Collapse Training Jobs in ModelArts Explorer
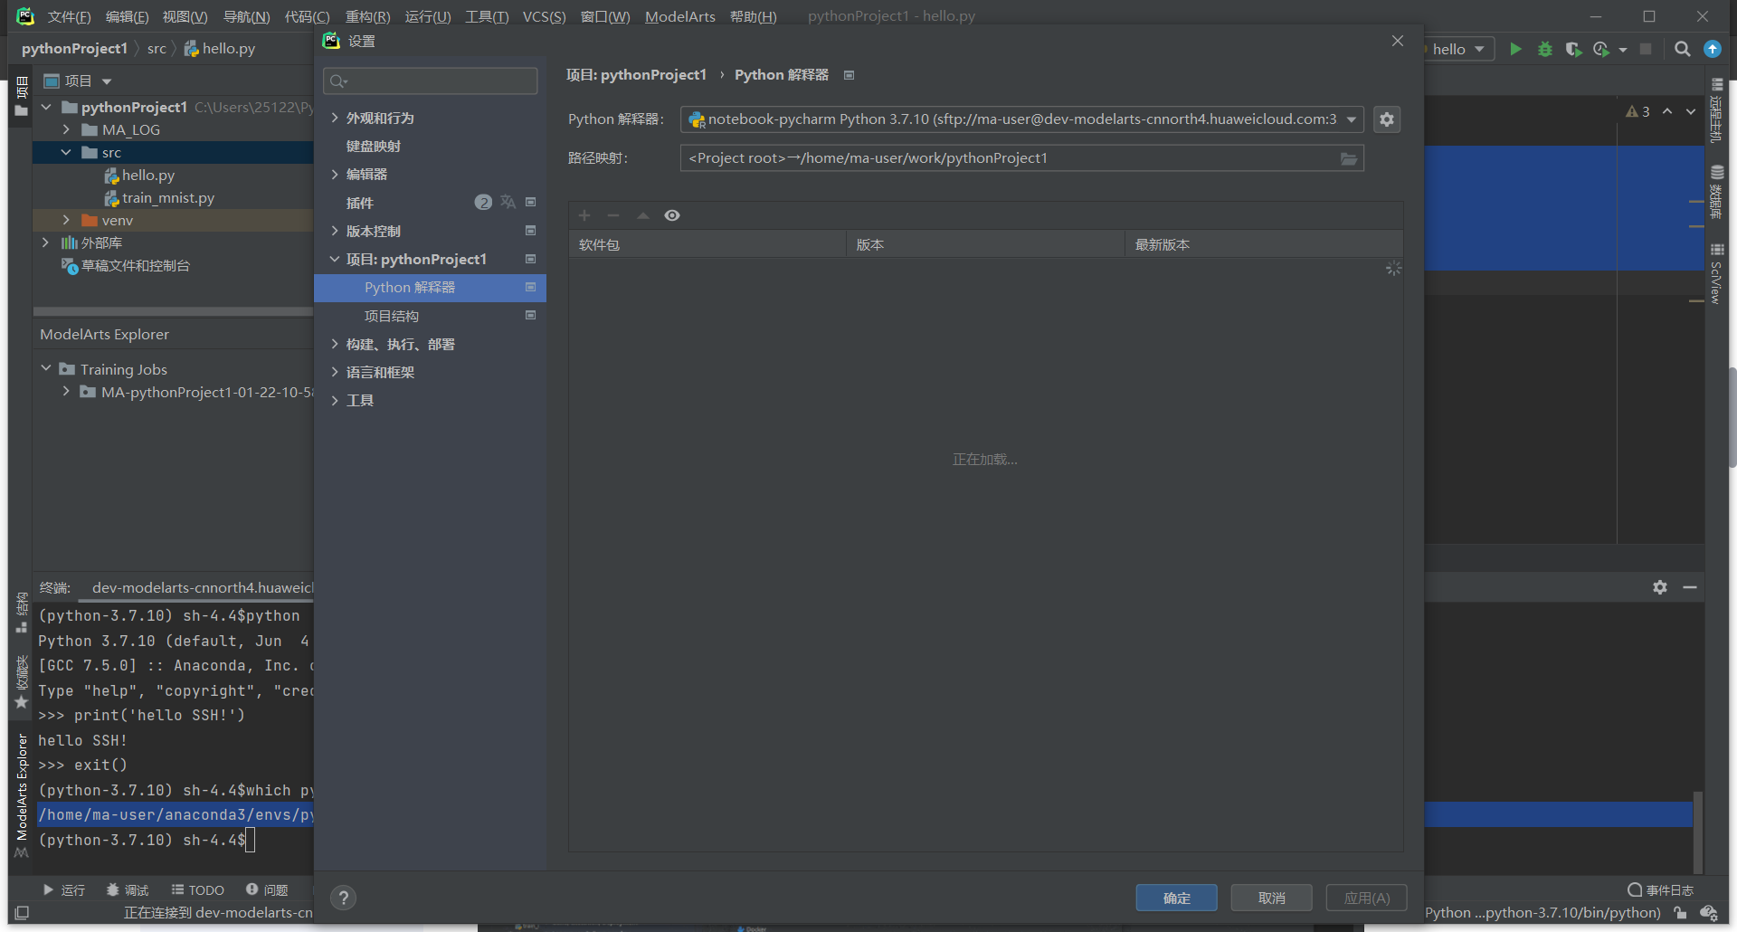 [x=46, y=368]
